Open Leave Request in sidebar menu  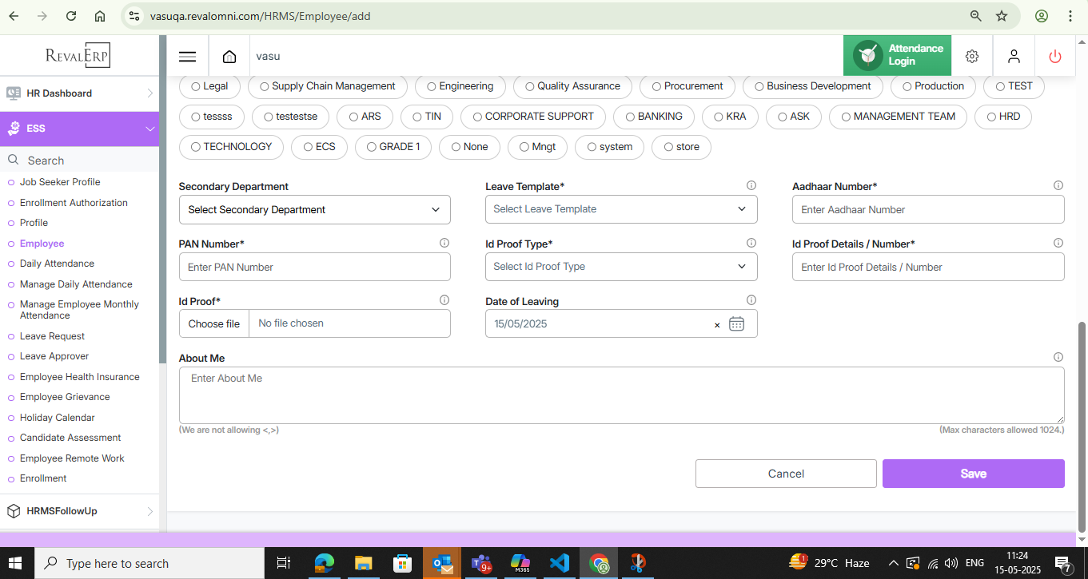52,336
